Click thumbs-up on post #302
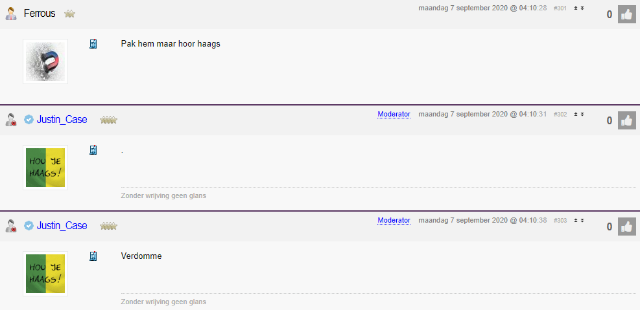 626,120
